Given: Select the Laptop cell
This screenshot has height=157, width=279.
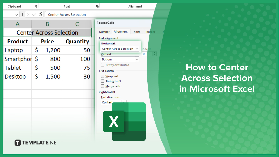Looking at the screenshot, I should [x=17, y=50].
